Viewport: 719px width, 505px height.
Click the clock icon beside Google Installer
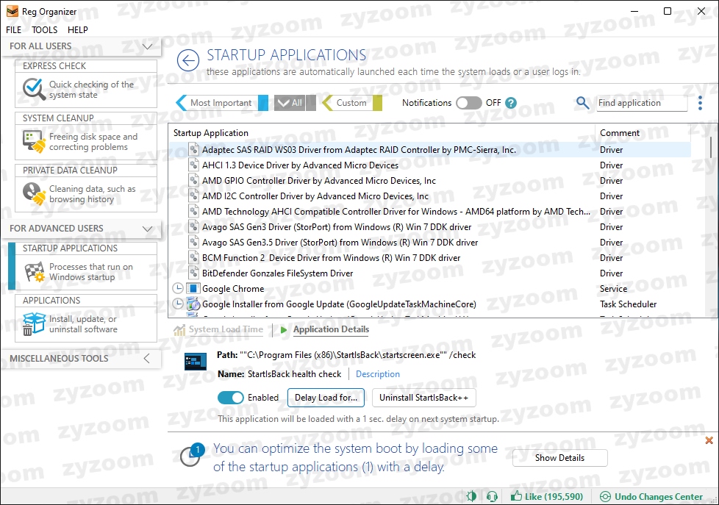tap(177, 304)
